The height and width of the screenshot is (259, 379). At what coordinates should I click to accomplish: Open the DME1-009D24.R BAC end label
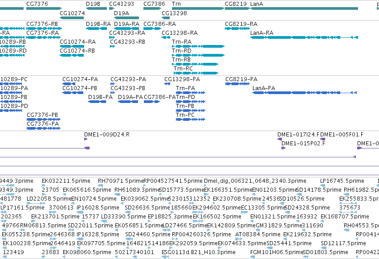click(x=107, y=135)
